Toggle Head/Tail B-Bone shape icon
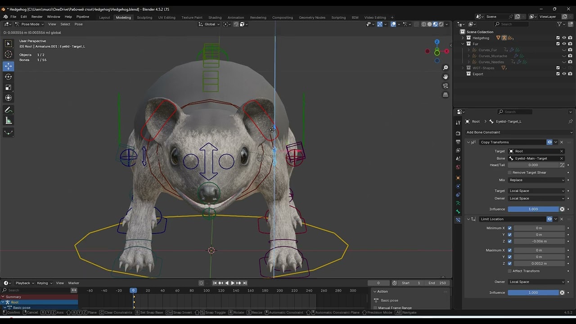This screenshot has height=324, width=576. pos(562,165)
